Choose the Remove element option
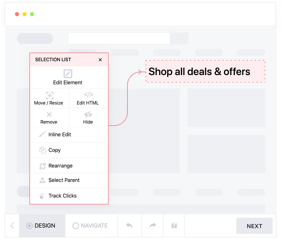The image size is (282, 242). coord(49,118)
